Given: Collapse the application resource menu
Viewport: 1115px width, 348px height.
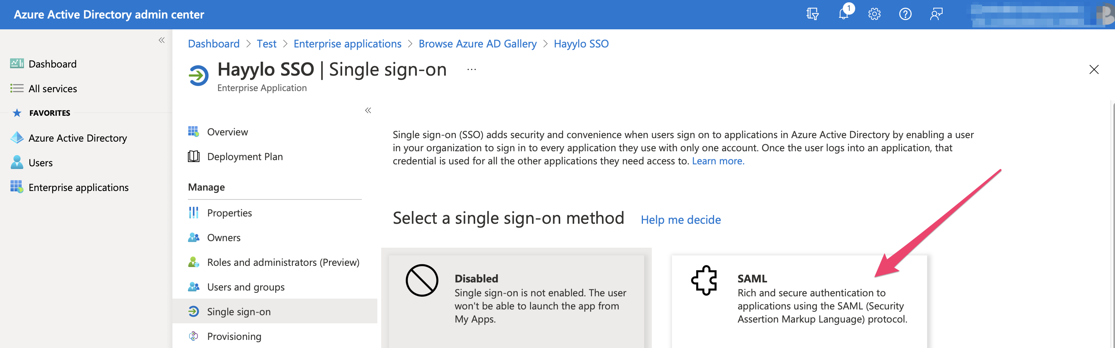Looking at the screenshot, I should tap(368, 110).
